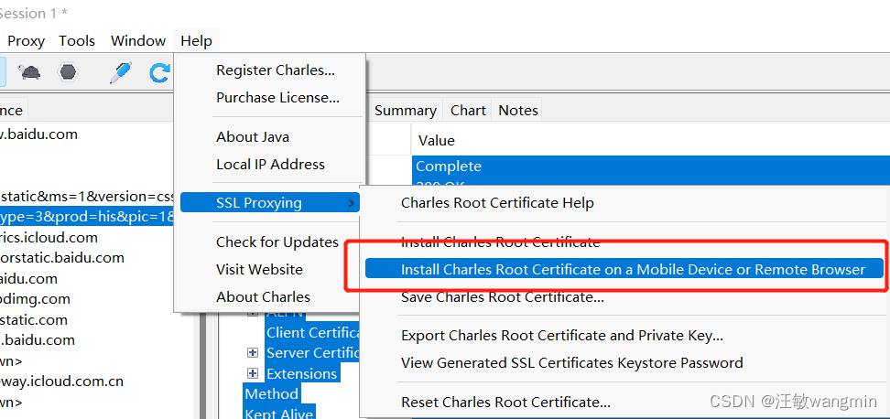Click the Value column header

(x=437, y=140)
